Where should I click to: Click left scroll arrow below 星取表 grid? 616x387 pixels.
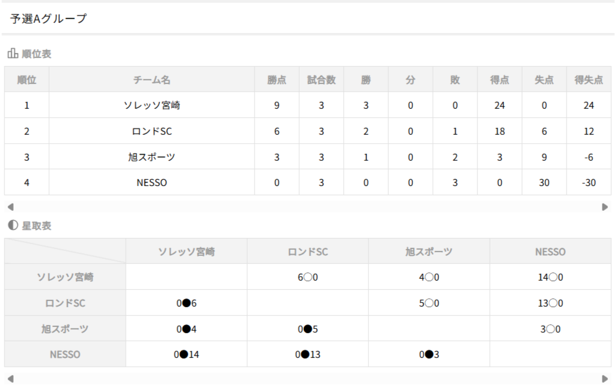[x=10, y=378]
